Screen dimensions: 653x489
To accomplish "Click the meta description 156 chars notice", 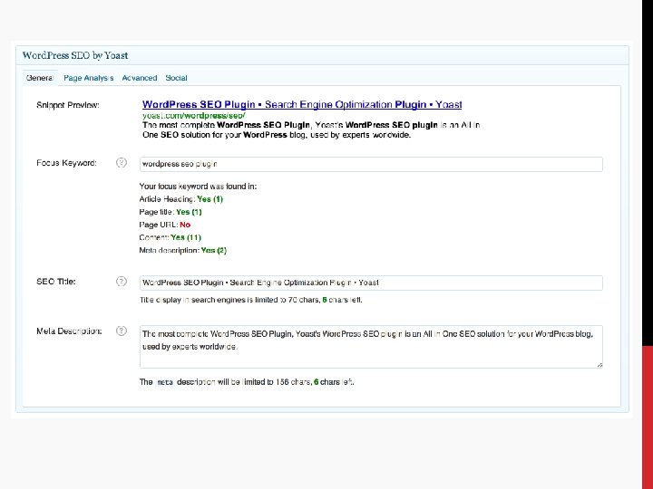I will click(x=247, y=382).
